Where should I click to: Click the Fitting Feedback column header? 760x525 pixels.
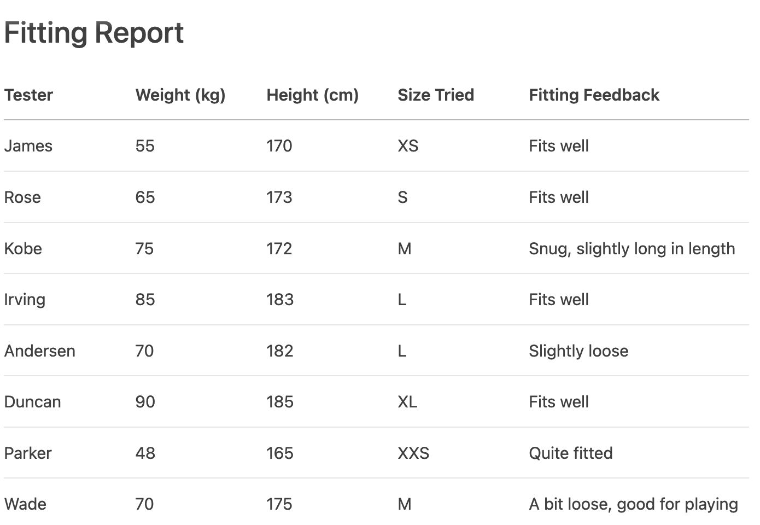point(594,95)
